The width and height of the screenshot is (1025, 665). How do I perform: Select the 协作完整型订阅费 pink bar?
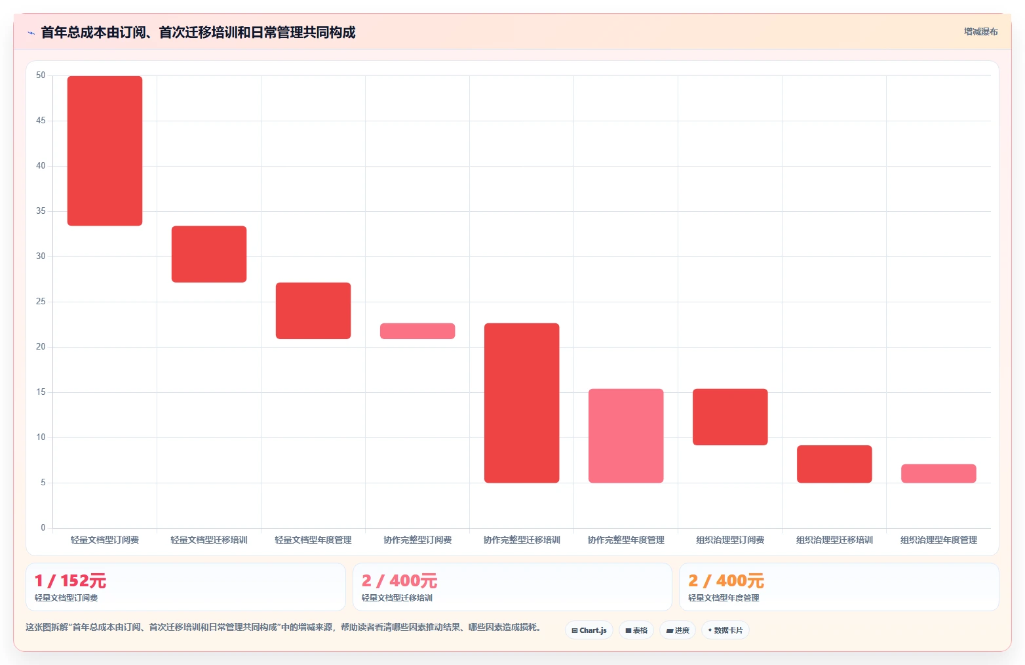pyautogui.click(x=417, y=331)
